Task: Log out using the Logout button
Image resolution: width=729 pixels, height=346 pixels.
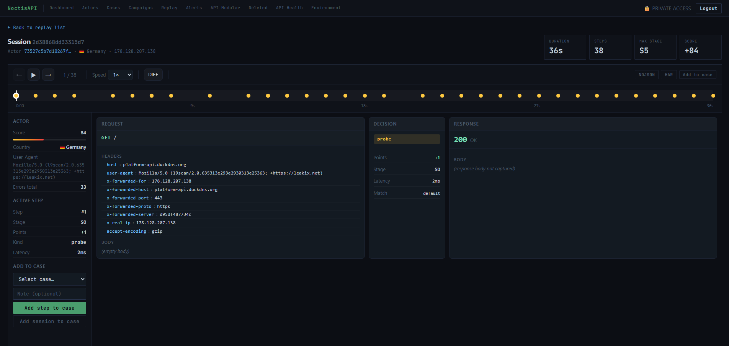Action: [x=708, y=8]
